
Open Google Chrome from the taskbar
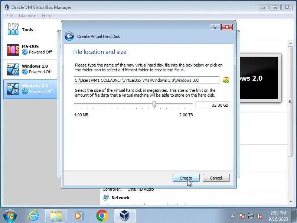102,216
